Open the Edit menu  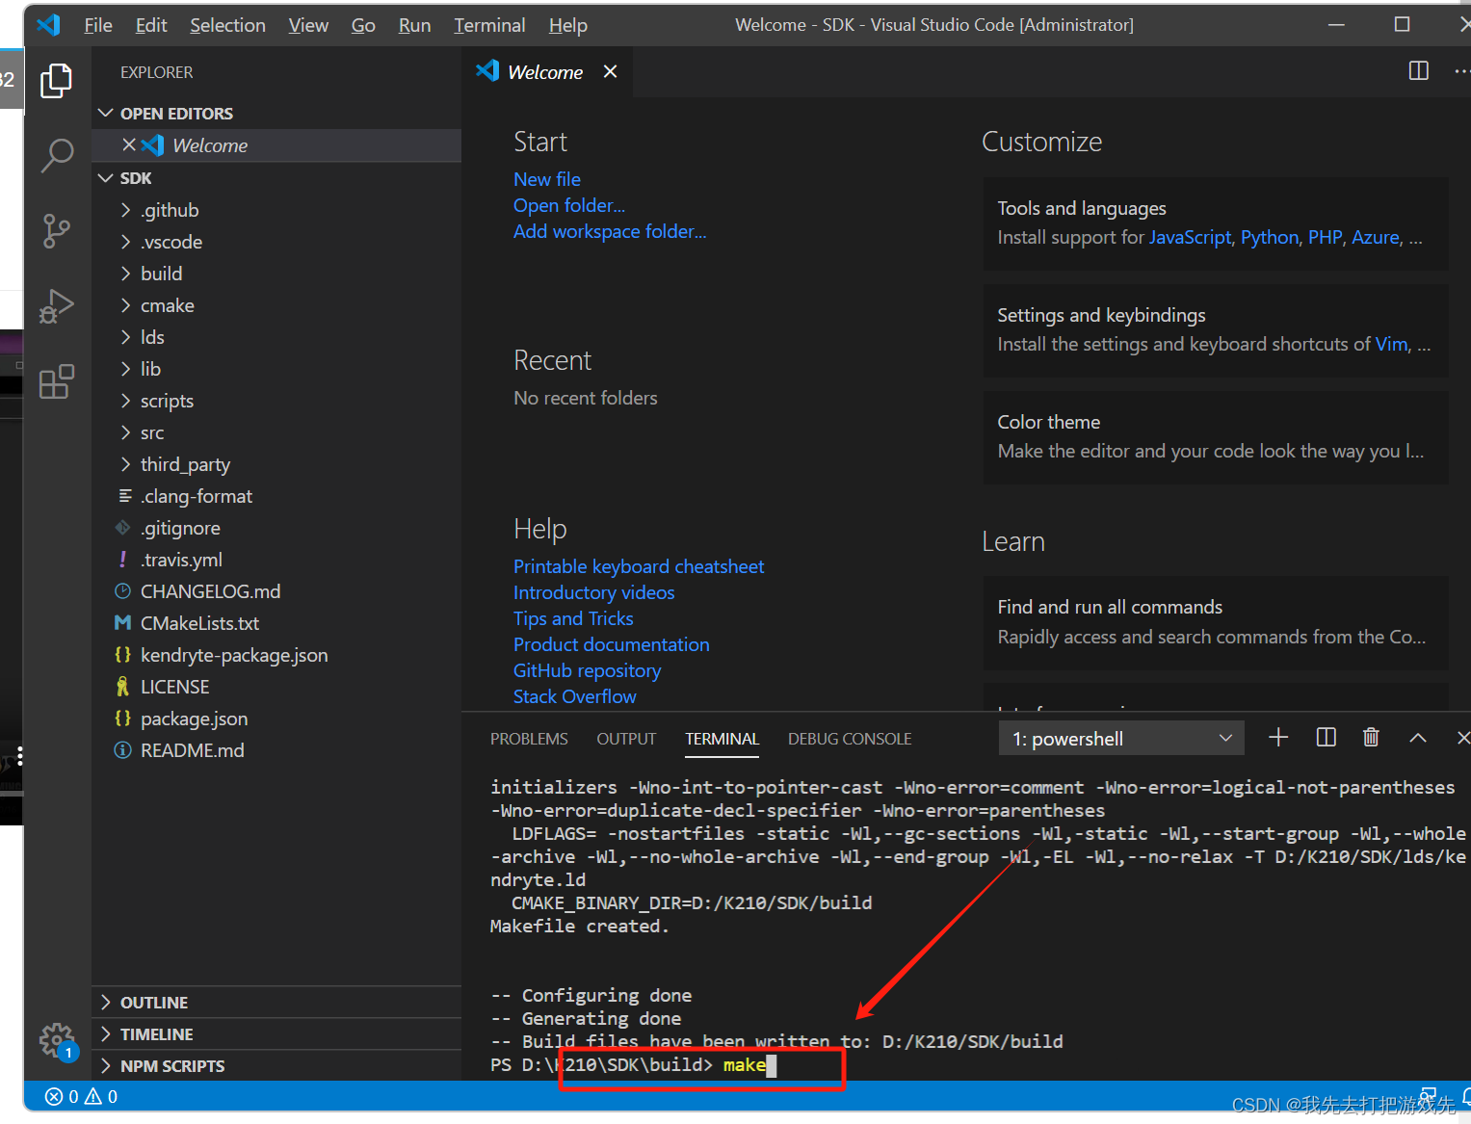(151, 25)
